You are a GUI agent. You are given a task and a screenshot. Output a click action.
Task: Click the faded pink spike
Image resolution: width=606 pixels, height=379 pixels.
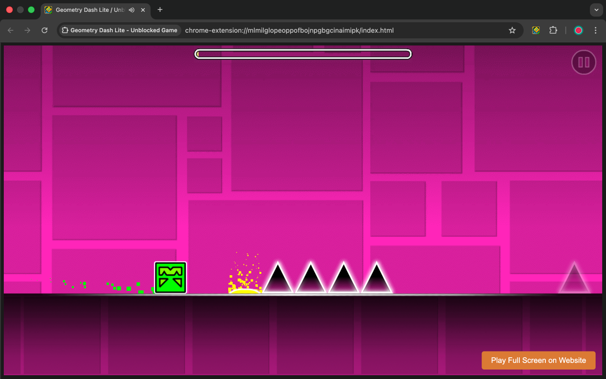click(x=574, y=278)
